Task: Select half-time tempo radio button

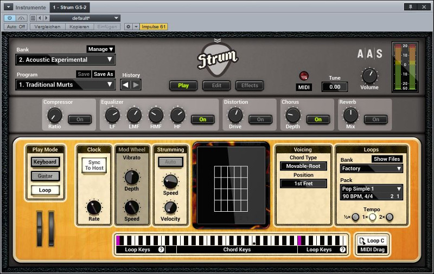Action: pyautogui.click(x=355, y=217)
